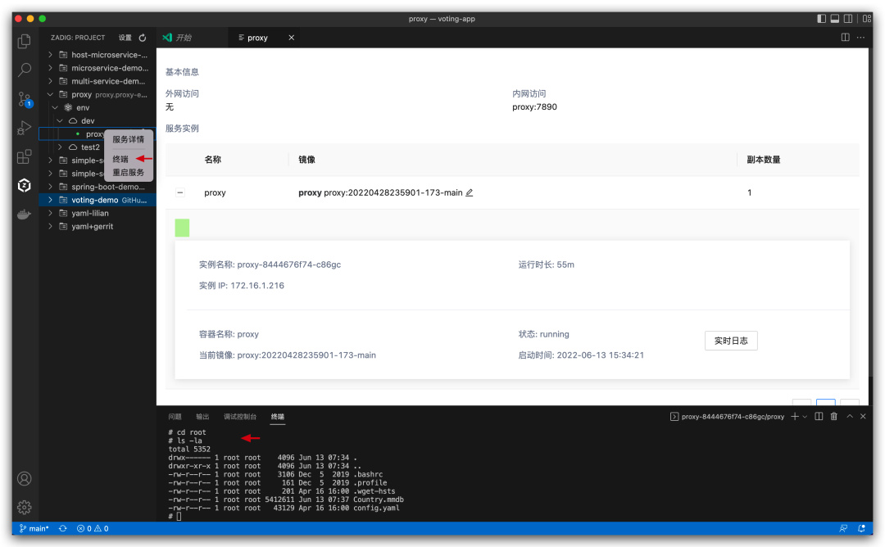Kill the terminal with the trash icon

[833, 416]
